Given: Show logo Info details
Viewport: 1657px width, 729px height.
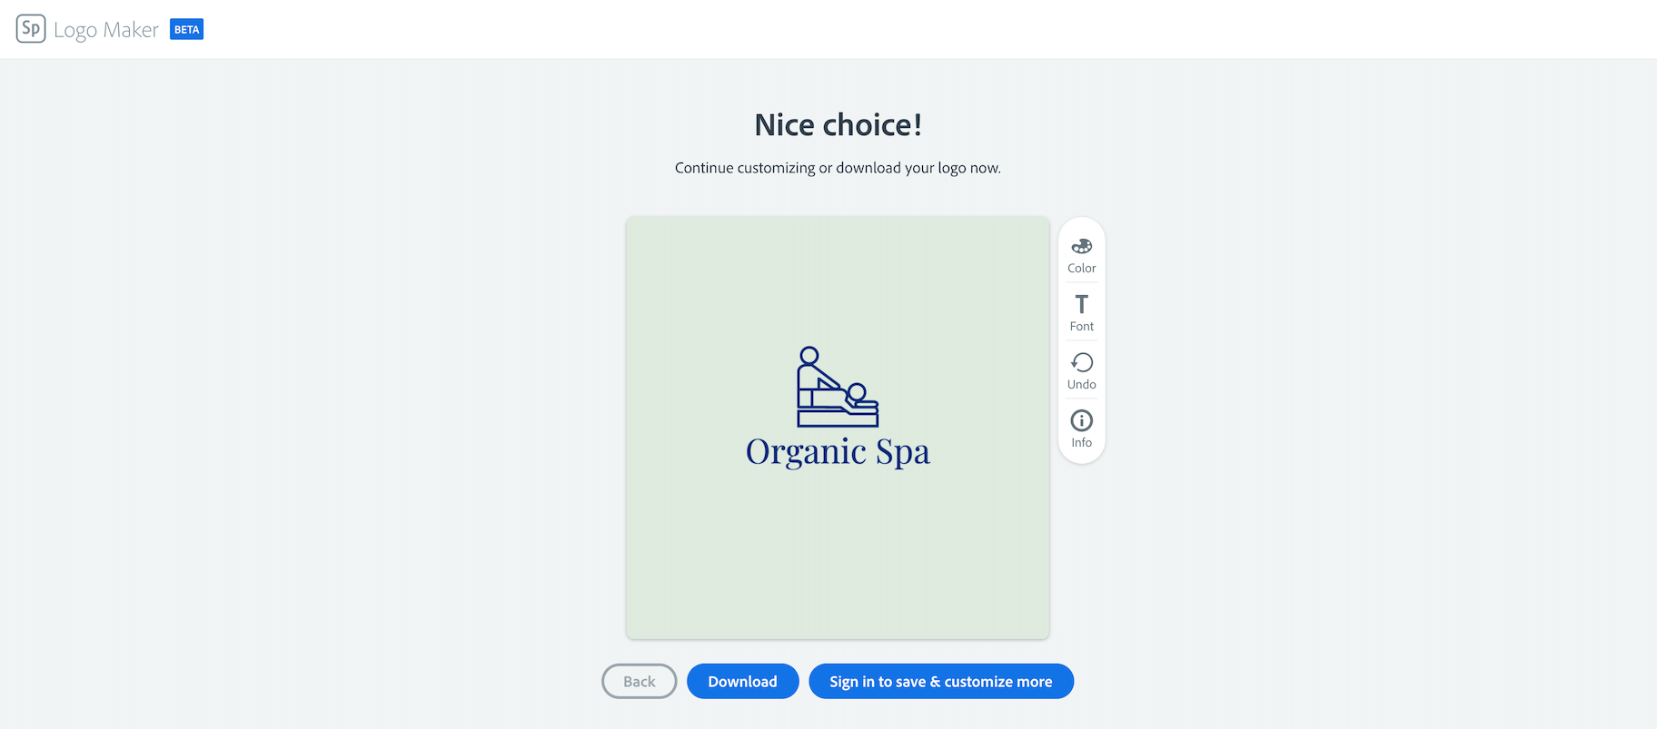Looking at the screenshot, I should pyautogui.click(x=1081, y=427).
